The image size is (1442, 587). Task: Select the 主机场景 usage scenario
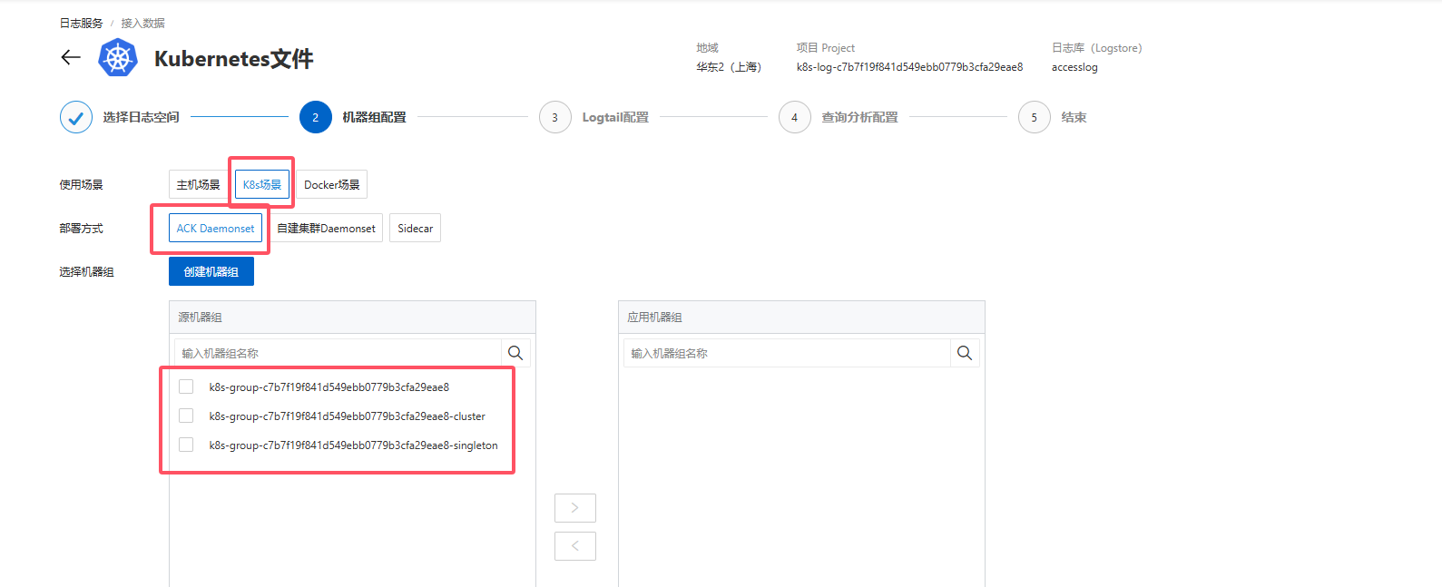tap(198, 184)
